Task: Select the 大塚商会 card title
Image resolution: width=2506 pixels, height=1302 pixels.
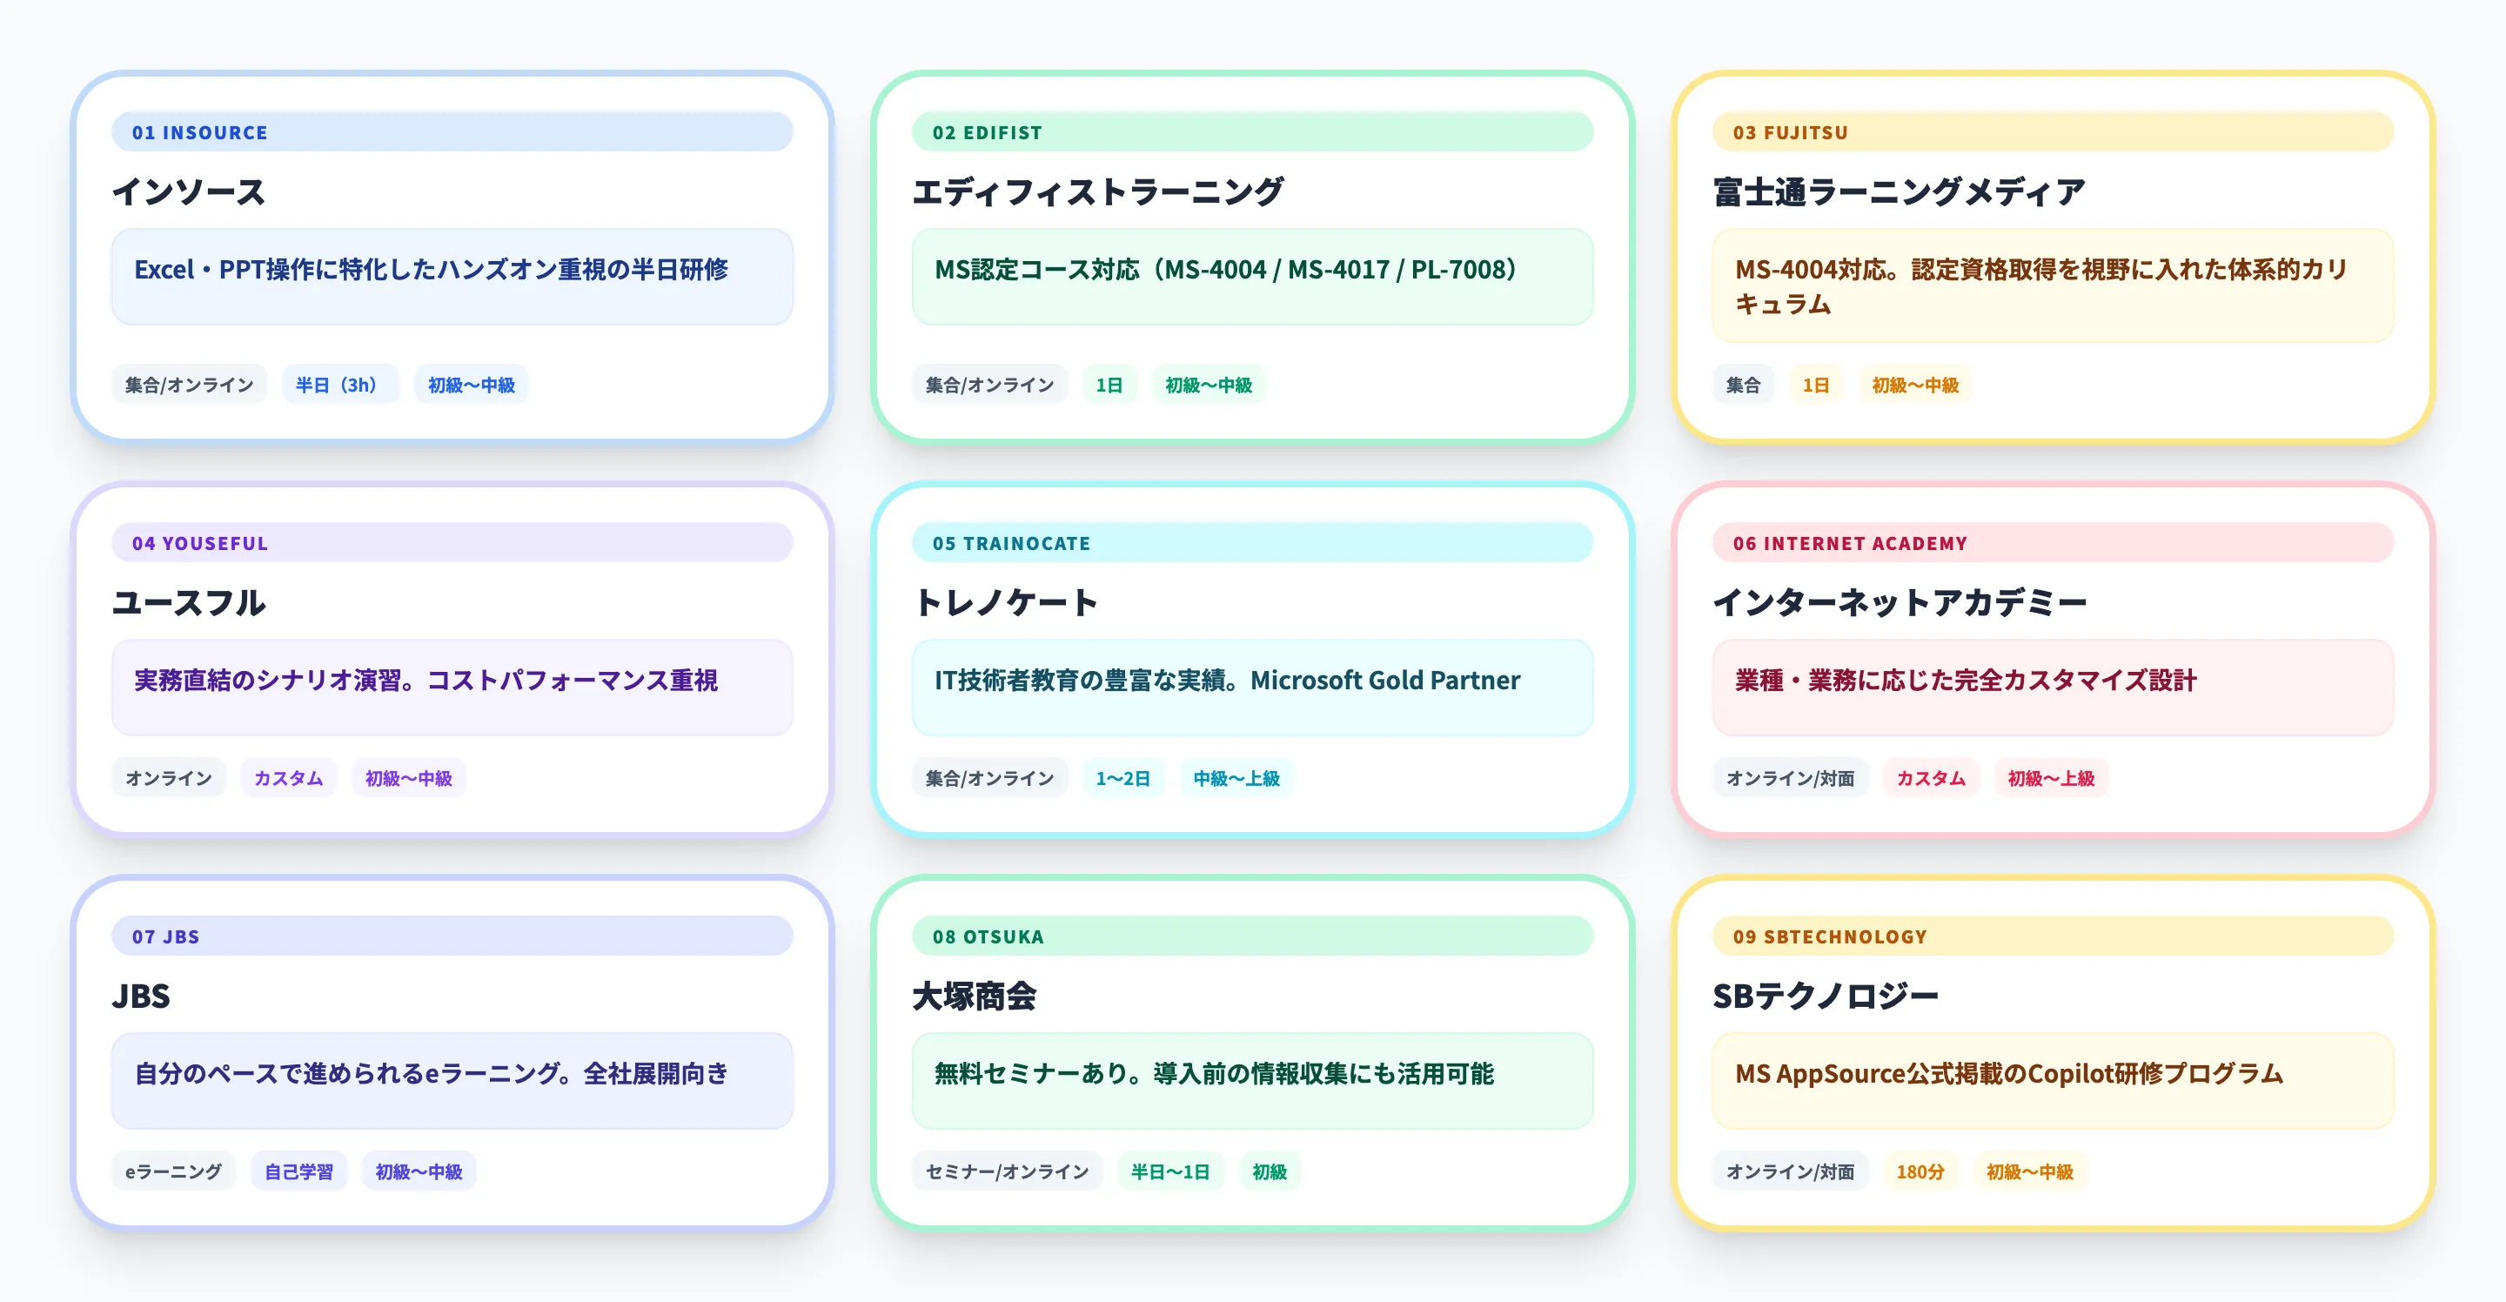Action: coord(974,996)
